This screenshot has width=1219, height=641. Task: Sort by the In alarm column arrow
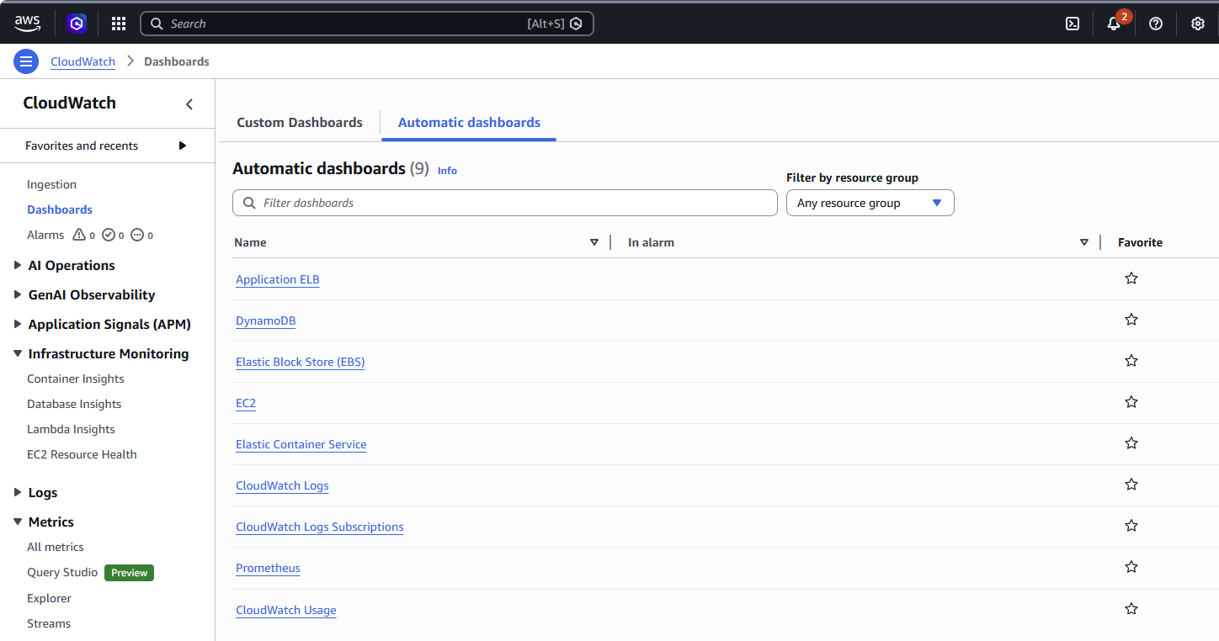[x=1084, y=242]
